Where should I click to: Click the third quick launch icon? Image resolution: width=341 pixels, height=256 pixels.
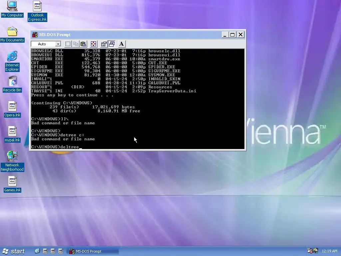(53, 251)
